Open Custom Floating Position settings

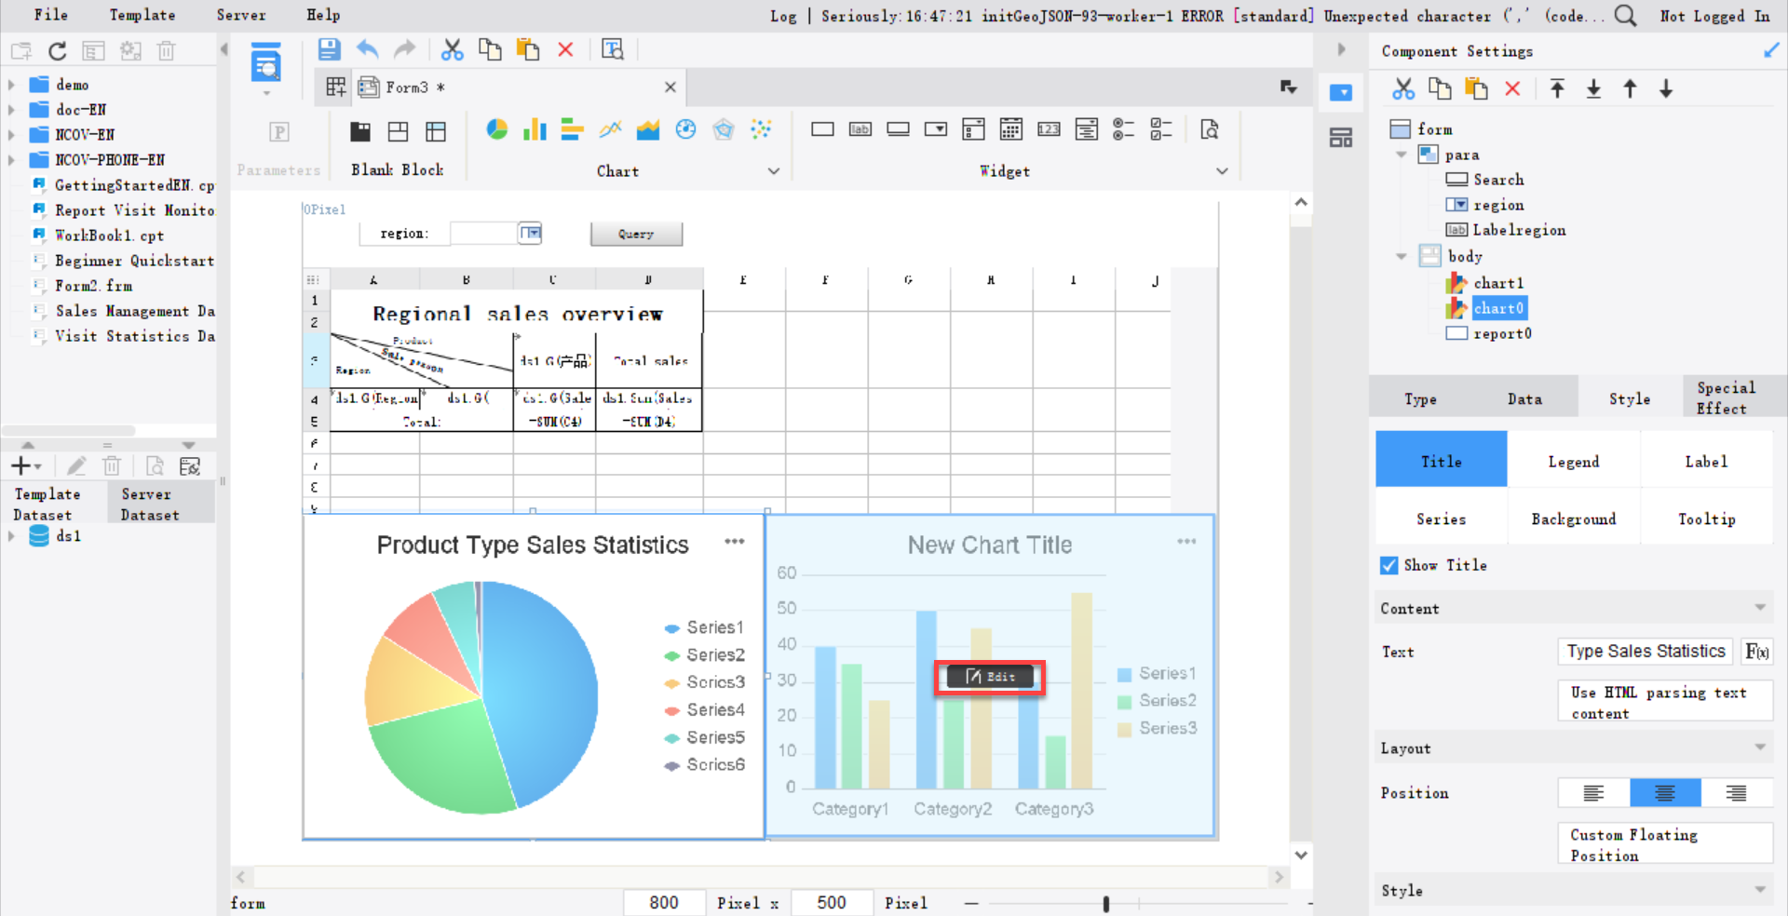click(1663, 843)
